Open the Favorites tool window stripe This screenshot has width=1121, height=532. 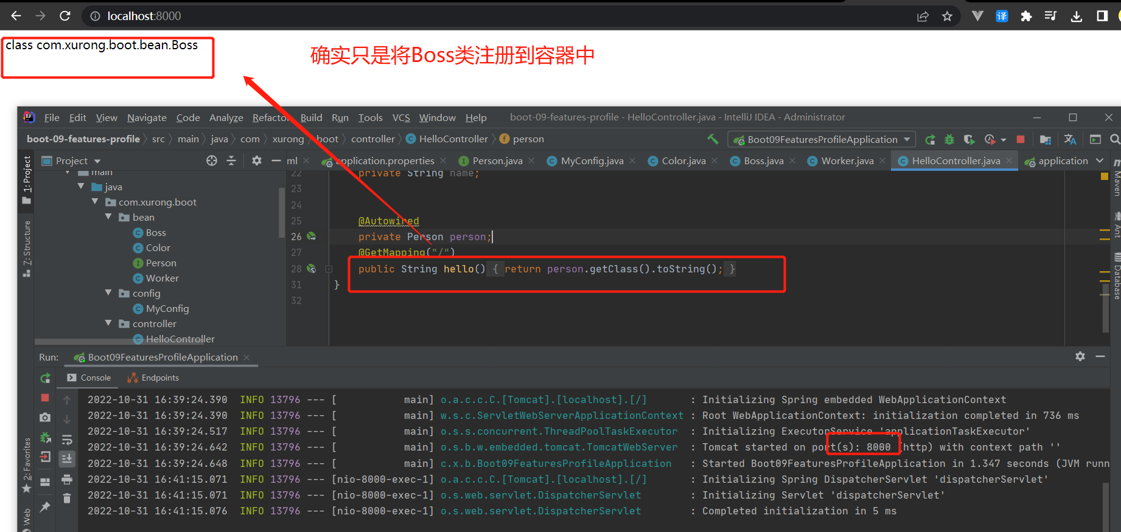pyautogui.click(x=27, y=466)
